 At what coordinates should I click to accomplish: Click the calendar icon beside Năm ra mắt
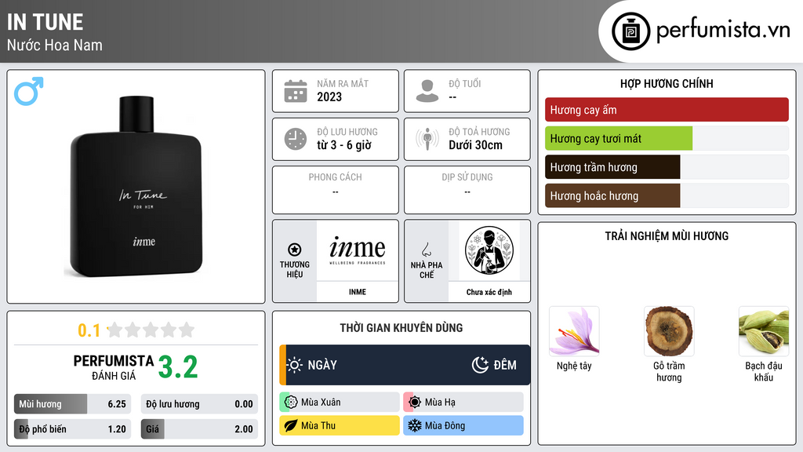(x=296, y=91)
